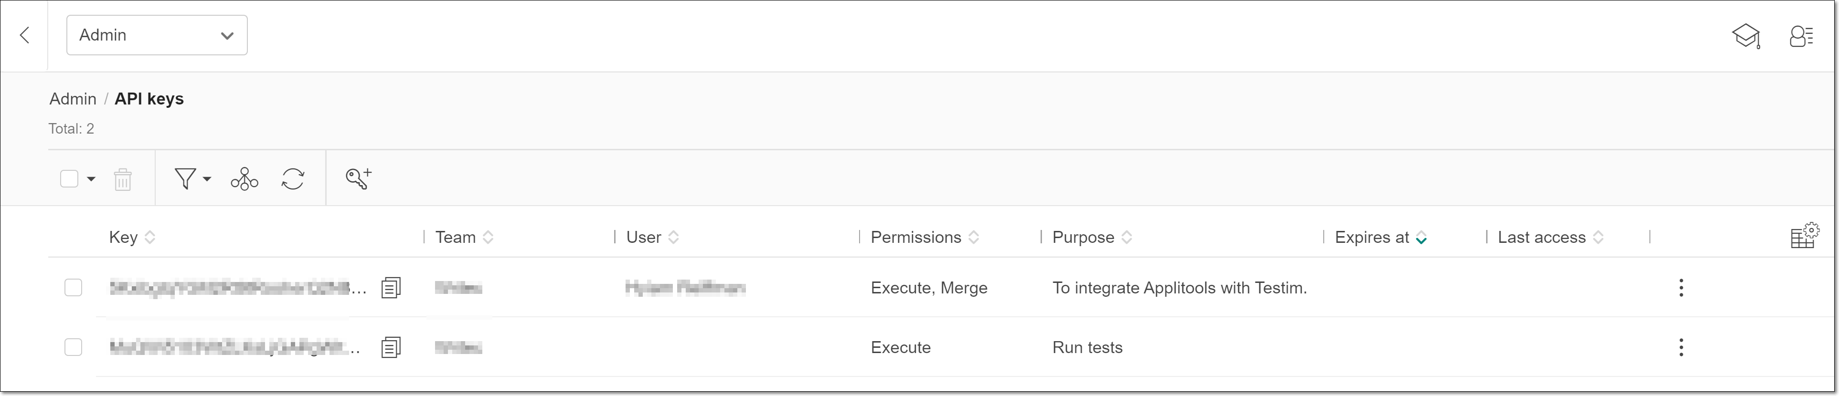Screen dimensions: 1839x396
Task: Open more options for Run tests key
Action: pyautogui.click(x=1681, y=347)
